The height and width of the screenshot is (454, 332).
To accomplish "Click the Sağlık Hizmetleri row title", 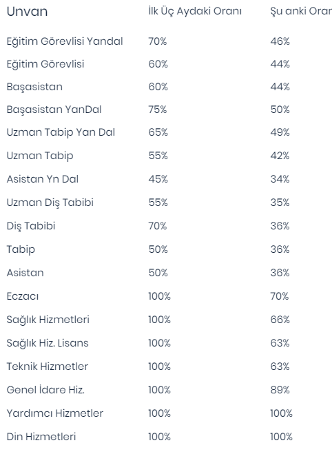I will click(48, 320).
